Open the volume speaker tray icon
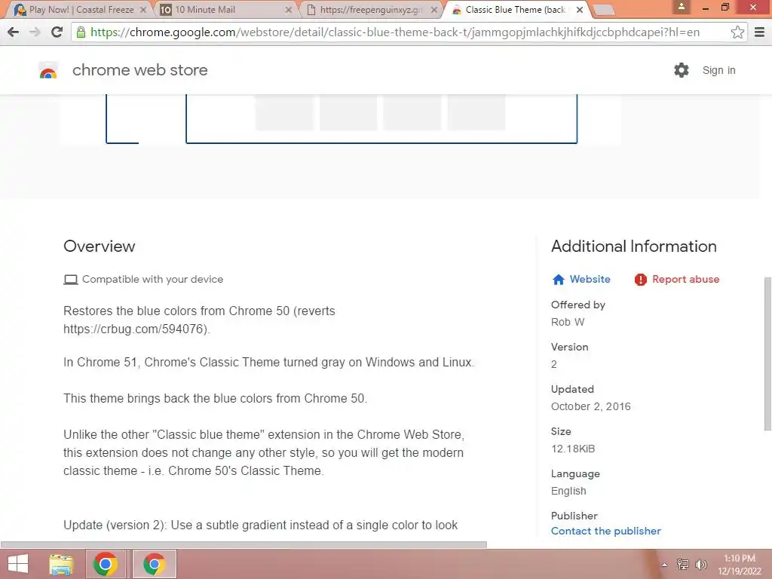 pos(700,564)
